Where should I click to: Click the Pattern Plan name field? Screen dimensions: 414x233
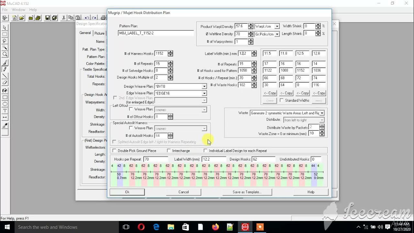[156, 33]
